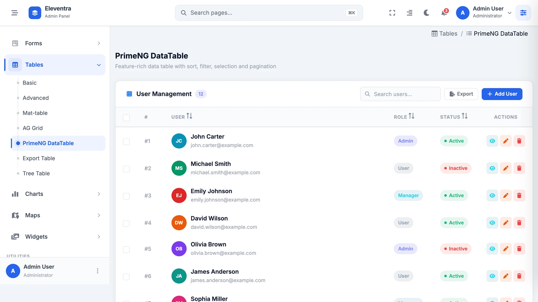Expand the Maps menu
The height and width of the screenshot is (302, 538).
click(55, 215)
